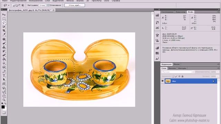The image size is (221, 124).
Task: Select the Shape tool
Action: coord(4,84)
